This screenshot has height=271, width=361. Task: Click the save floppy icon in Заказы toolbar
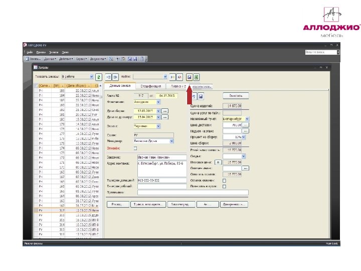click(189, 77)
